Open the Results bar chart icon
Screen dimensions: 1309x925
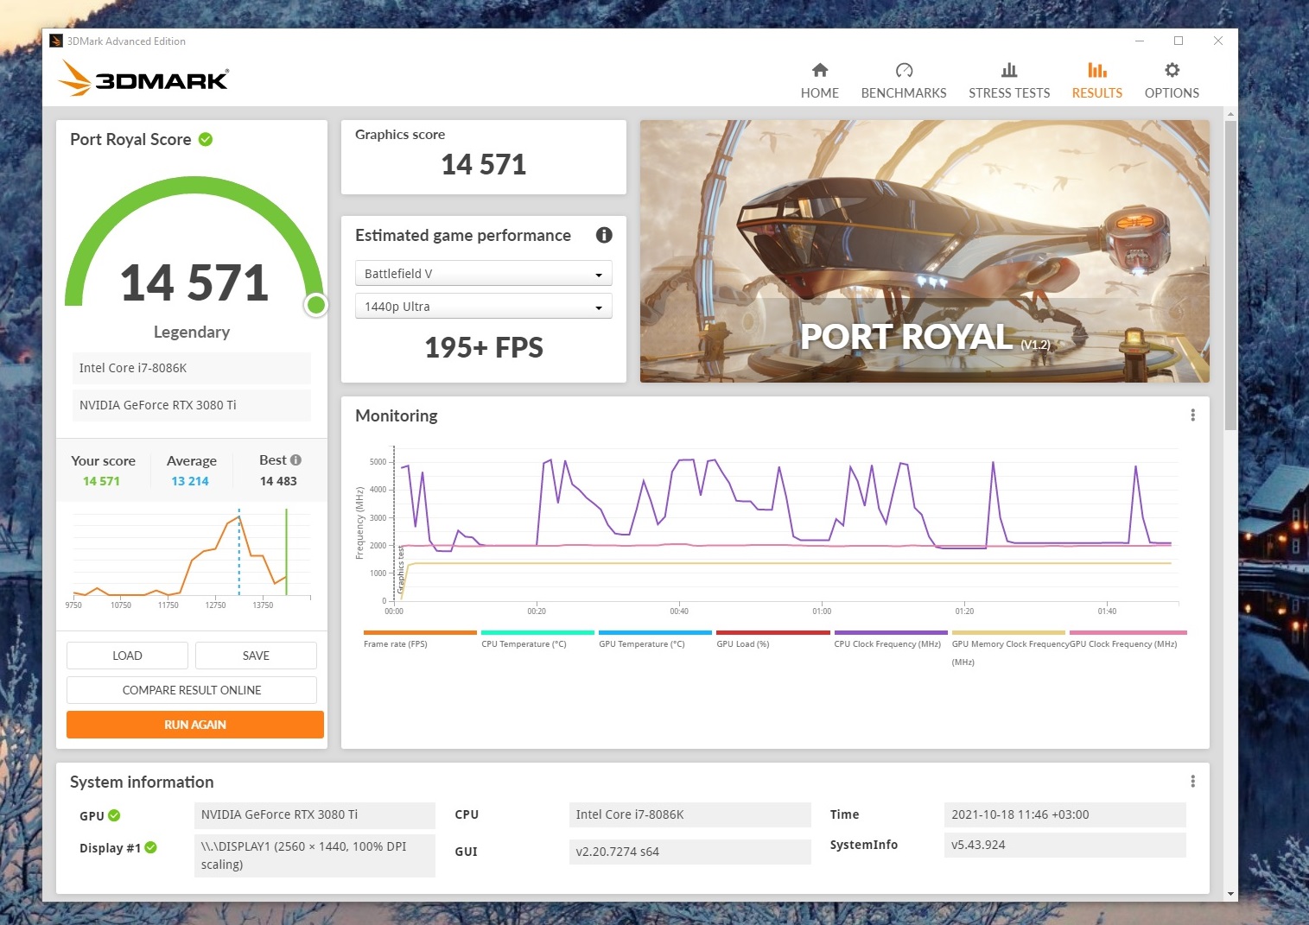[1097, 70]
